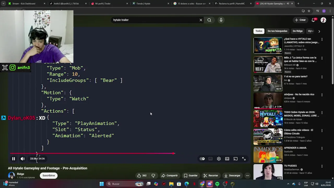Install app icon in the address bar
The width and height of the screenshot is (334, 188).
click(303, 11)
